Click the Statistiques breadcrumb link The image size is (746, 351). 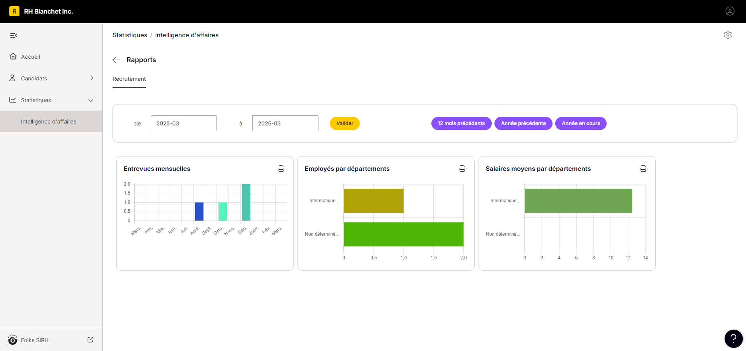(x=130, y=35)
